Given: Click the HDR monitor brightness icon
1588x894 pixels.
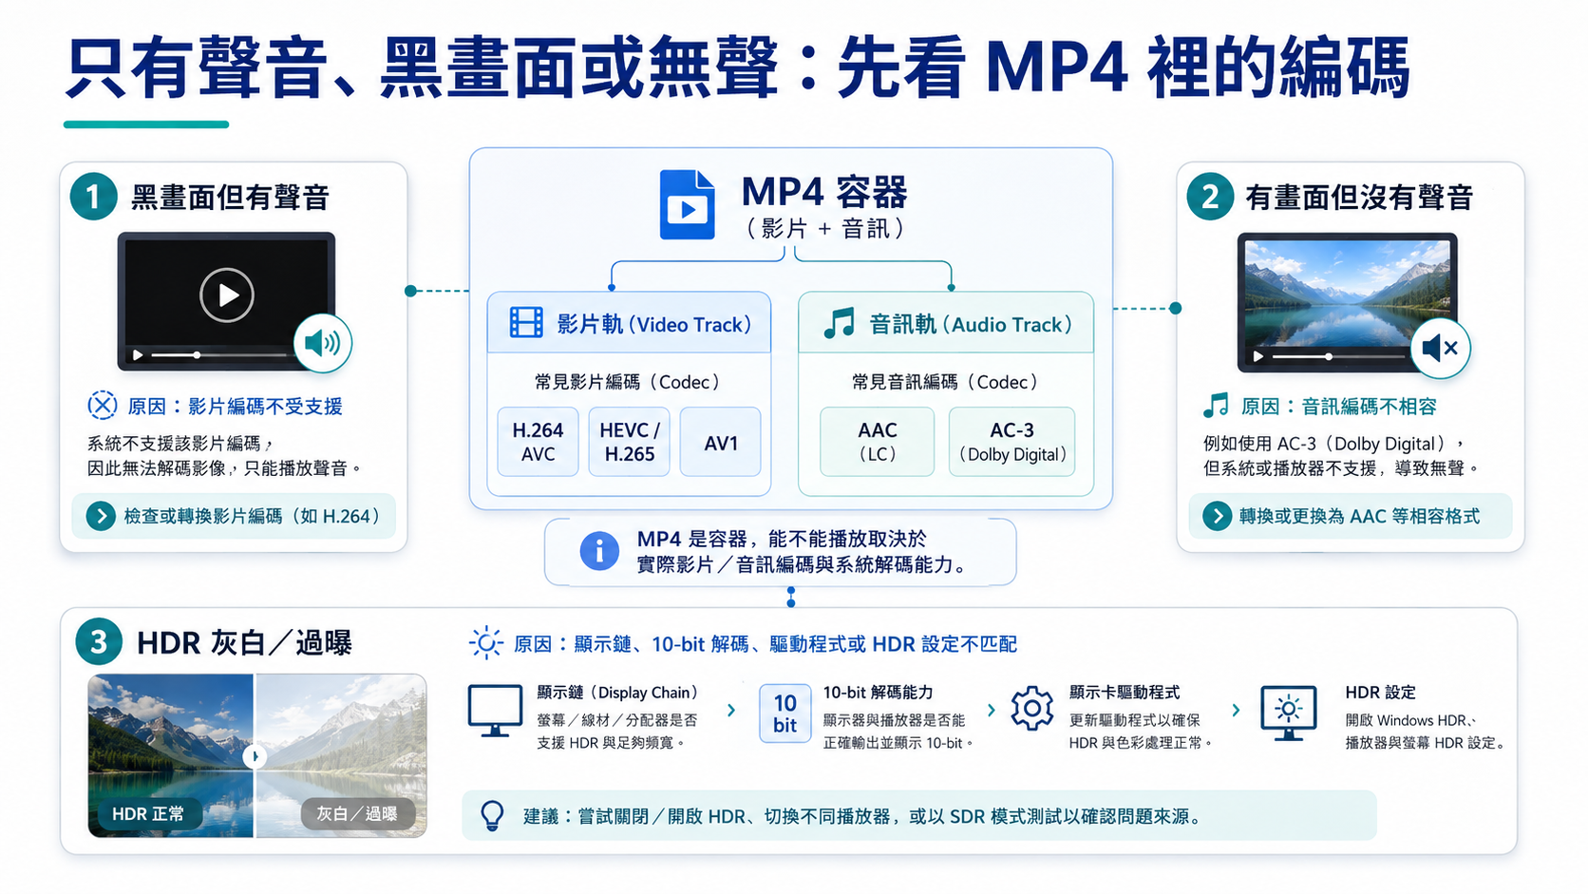Looking at the screenshot, I should tap(1288, 713).
